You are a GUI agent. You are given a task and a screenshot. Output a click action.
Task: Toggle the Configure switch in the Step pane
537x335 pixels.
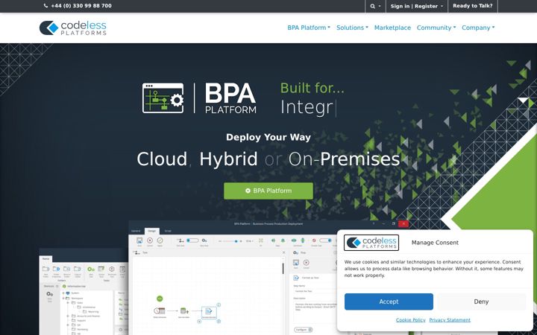304,330
